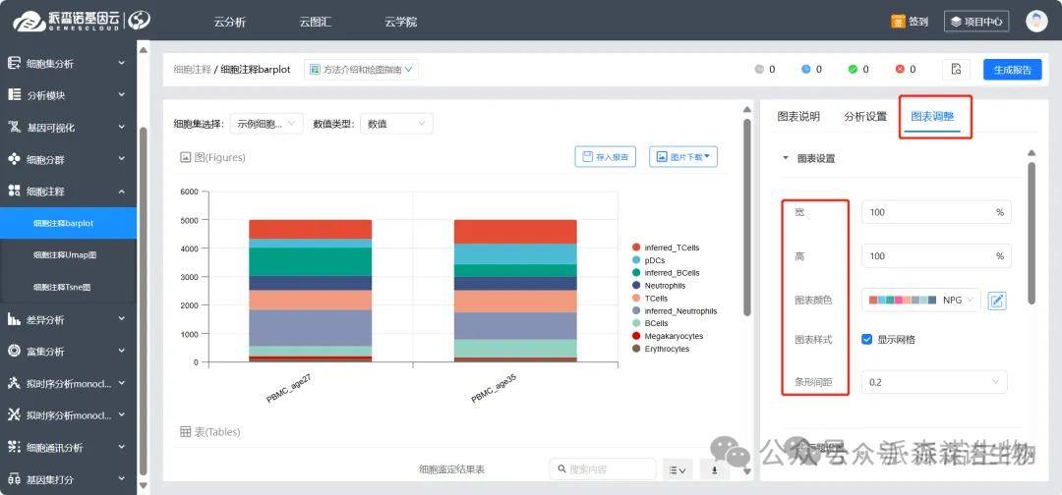
Task: Click the 签到 check-in icon
Action: (x=898, y=21)
